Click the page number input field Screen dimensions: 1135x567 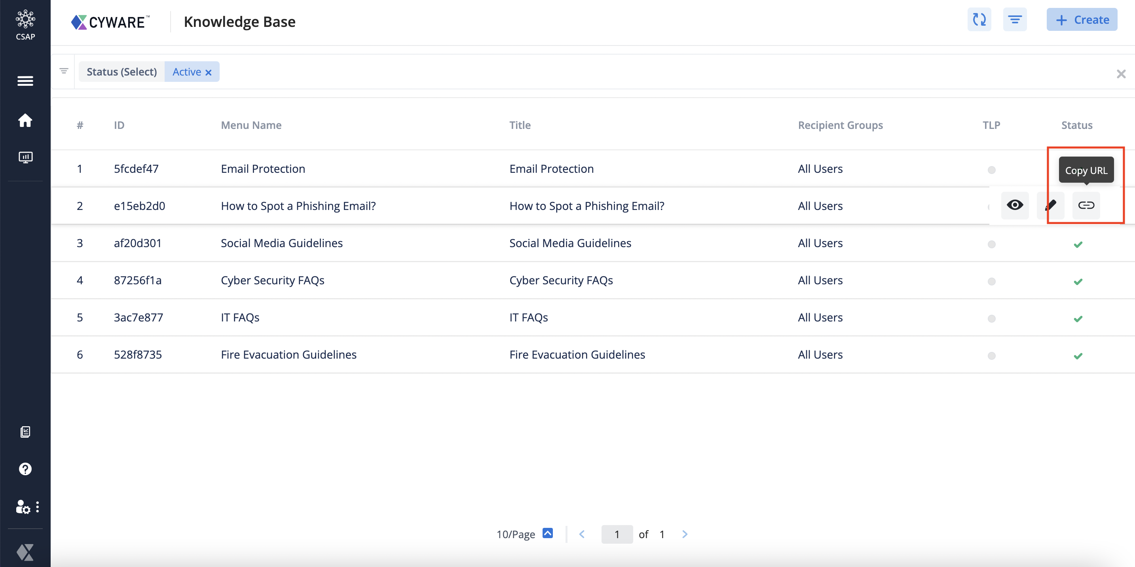click(x=617, y=534)
